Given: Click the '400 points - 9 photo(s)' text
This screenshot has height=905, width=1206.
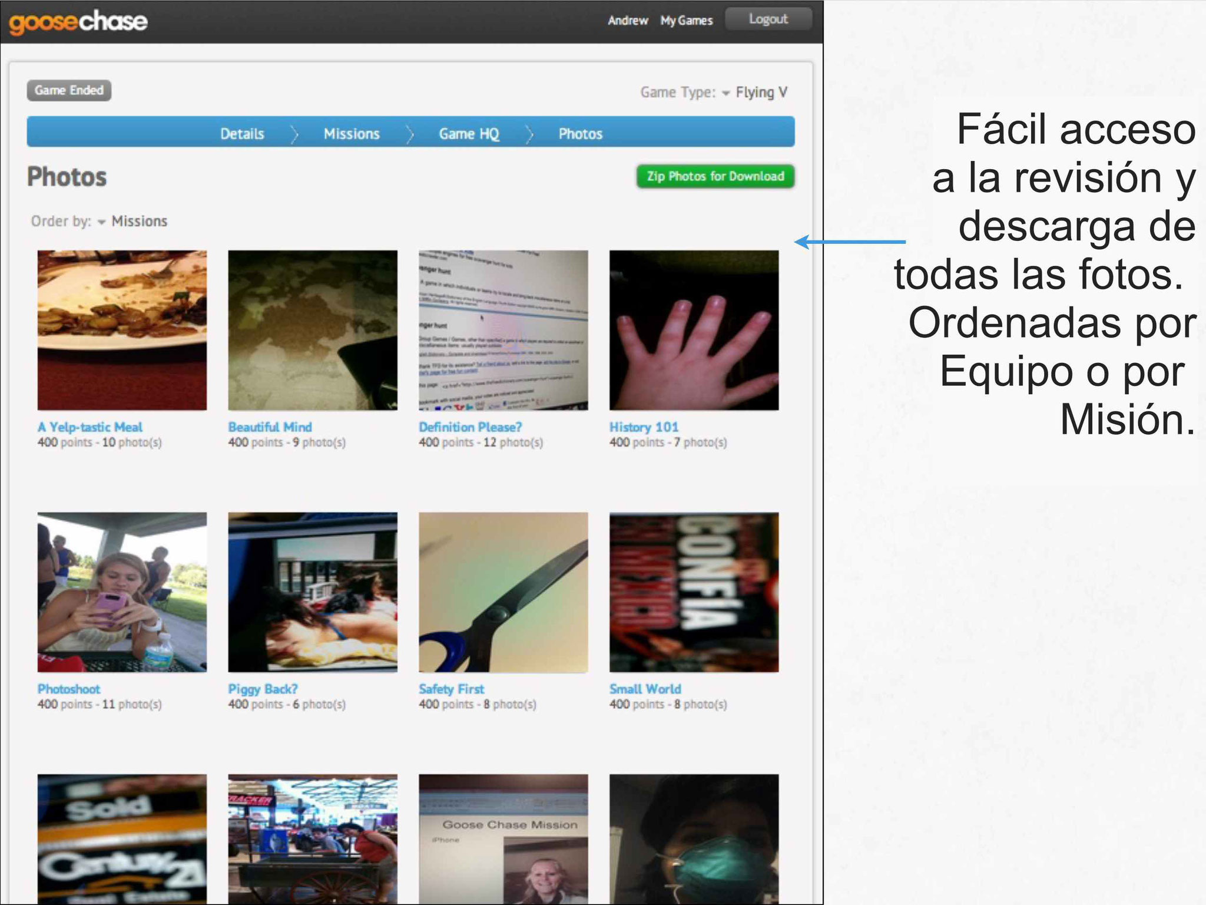Looking at the screenshot, I should pos(287,442).
